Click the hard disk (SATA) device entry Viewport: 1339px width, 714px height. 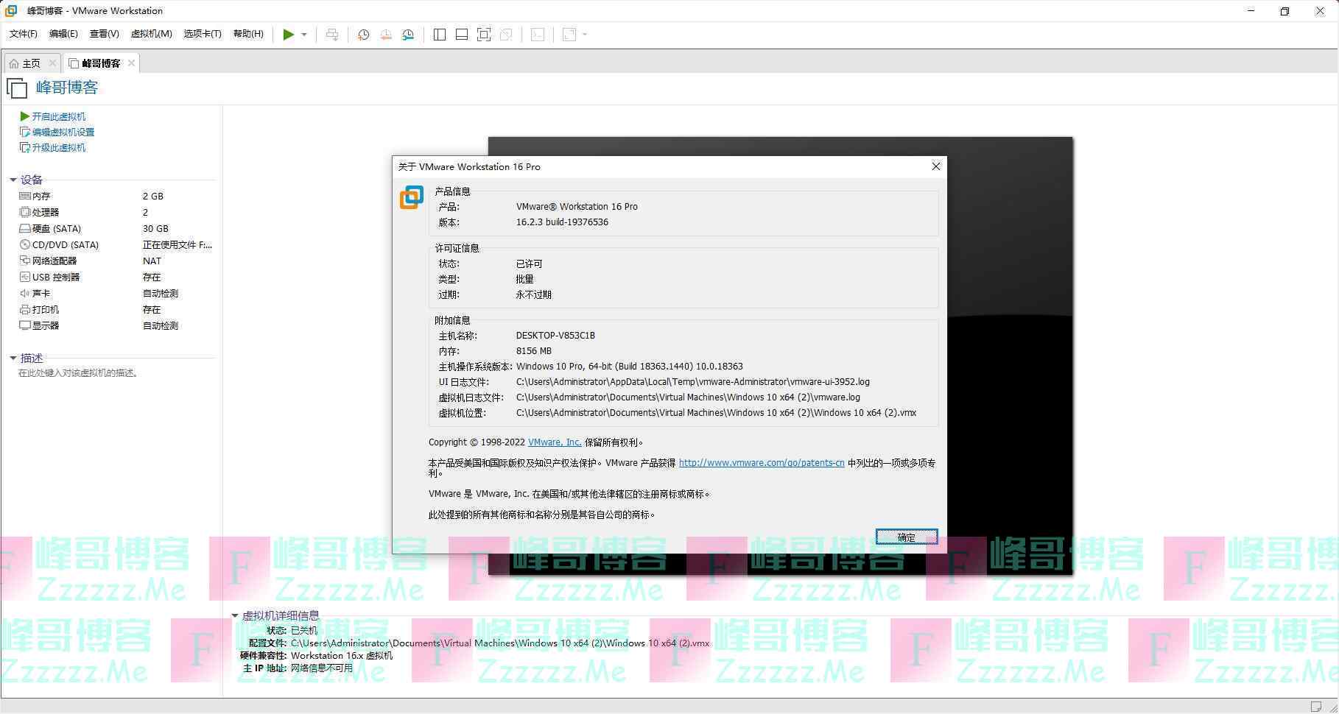(x=56, y=229)
